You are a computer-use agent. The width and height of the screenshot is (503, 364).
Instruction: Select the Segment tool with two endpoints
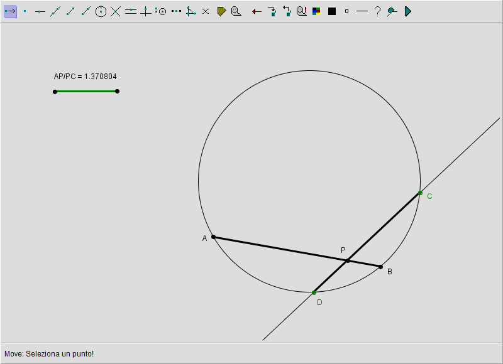(70, 11)
